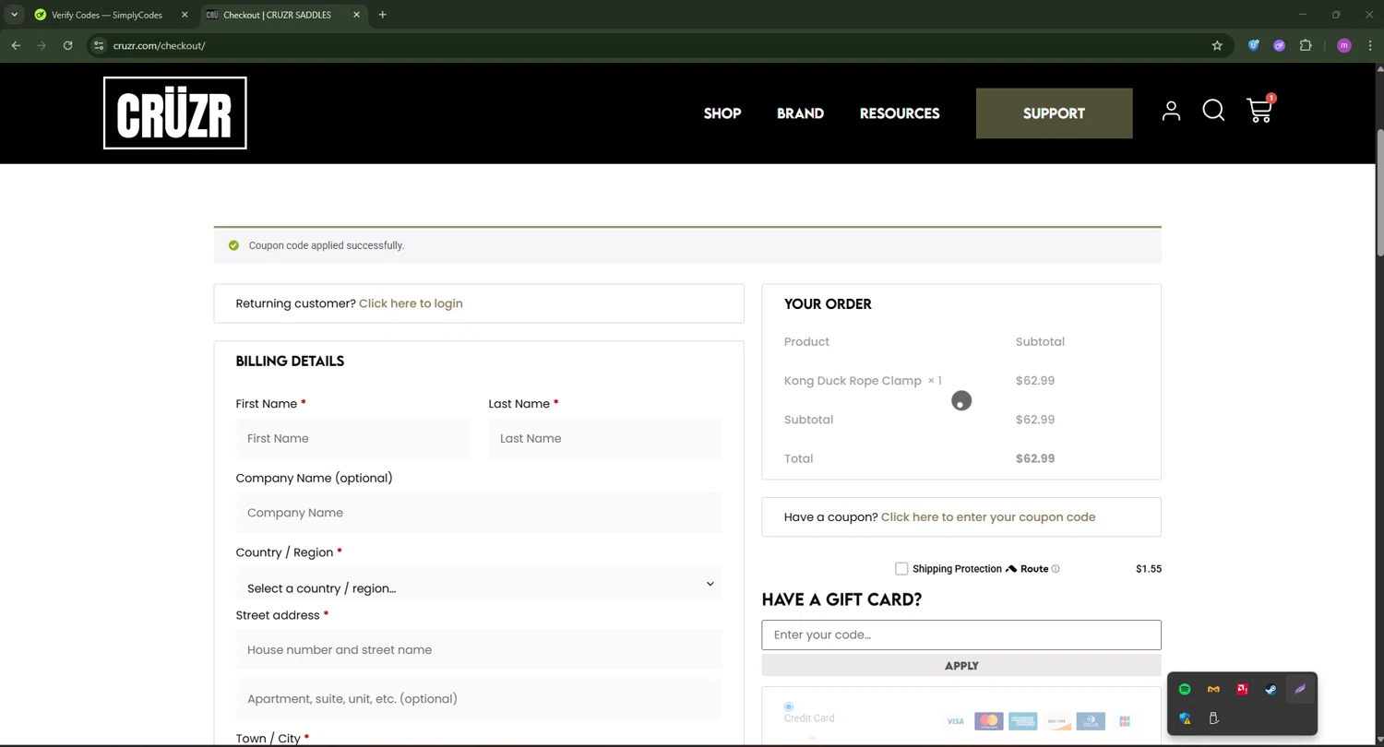
Task: Open the RESOURCES menu
Action: [900, 113]
